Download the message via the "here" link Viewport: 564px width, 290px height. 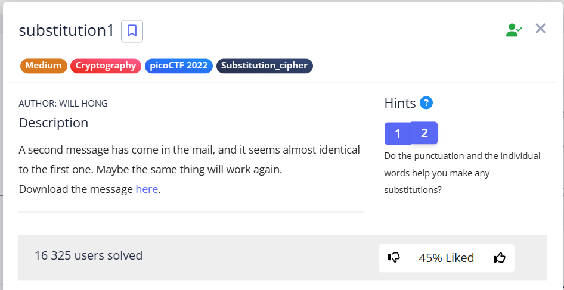point(147,189)
